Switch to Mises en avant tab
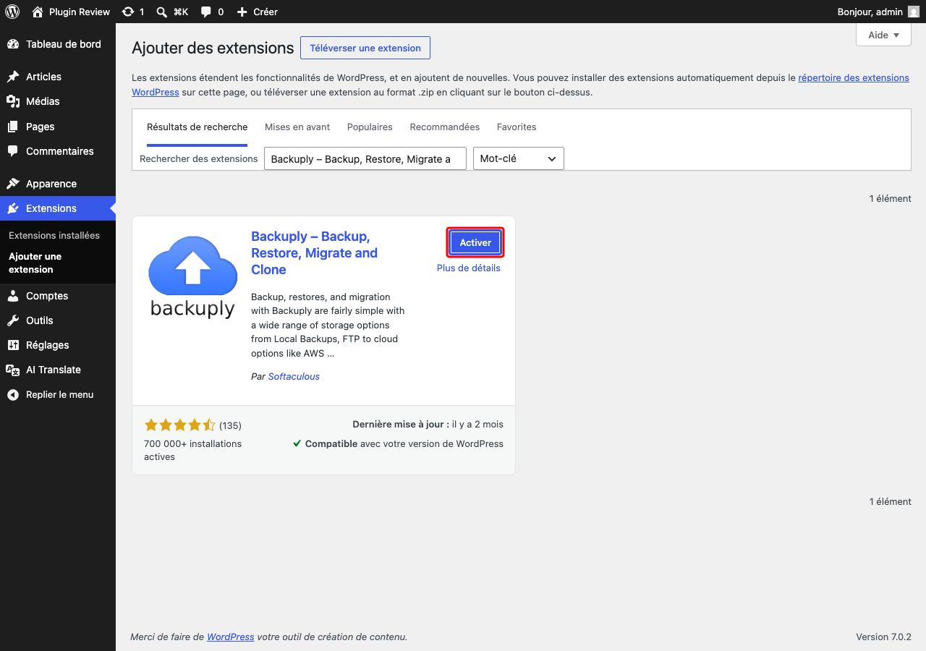Screen dimensions: 926x651 [297, 127]
